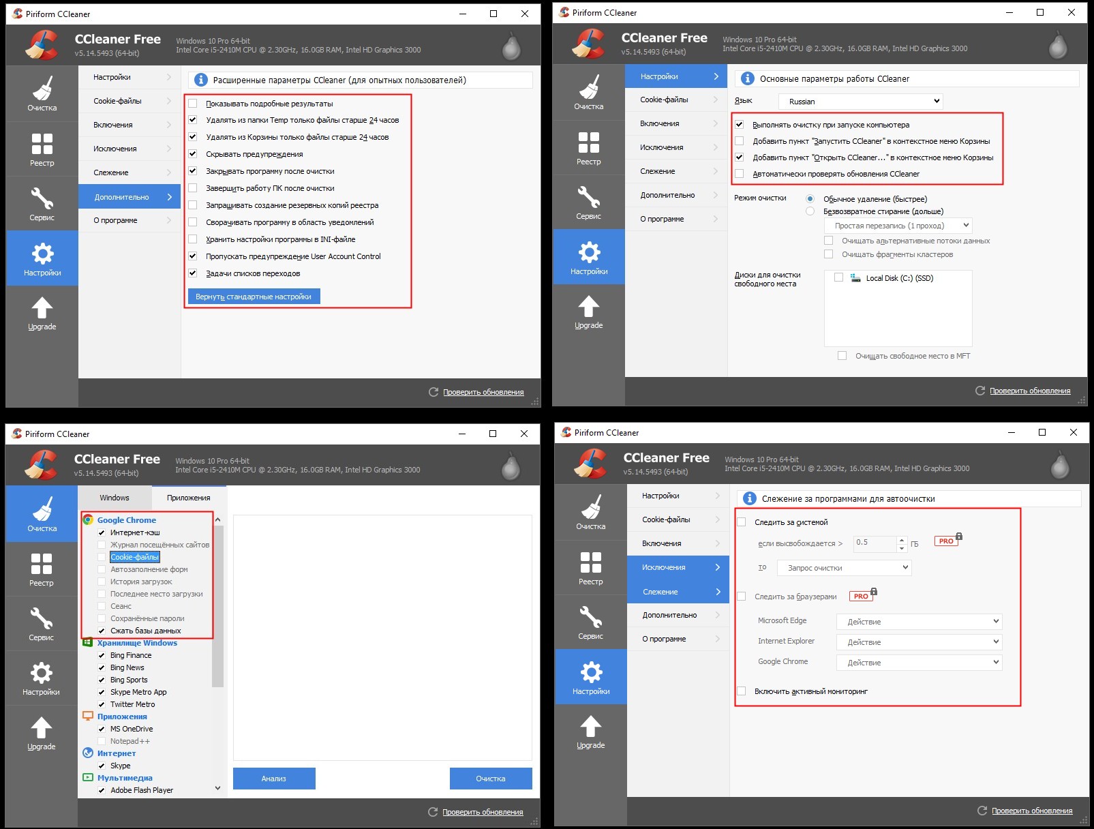The image size is (1094, 829).
Task: Click the pear logo in the top-left window header
Action: click(x=511, y=46)
